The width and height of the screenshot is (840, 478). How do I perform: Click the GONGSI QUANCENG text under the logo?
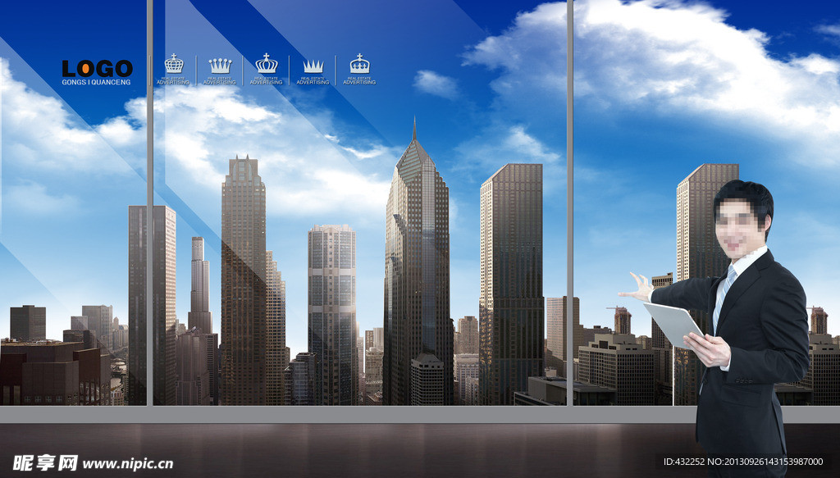96,83
